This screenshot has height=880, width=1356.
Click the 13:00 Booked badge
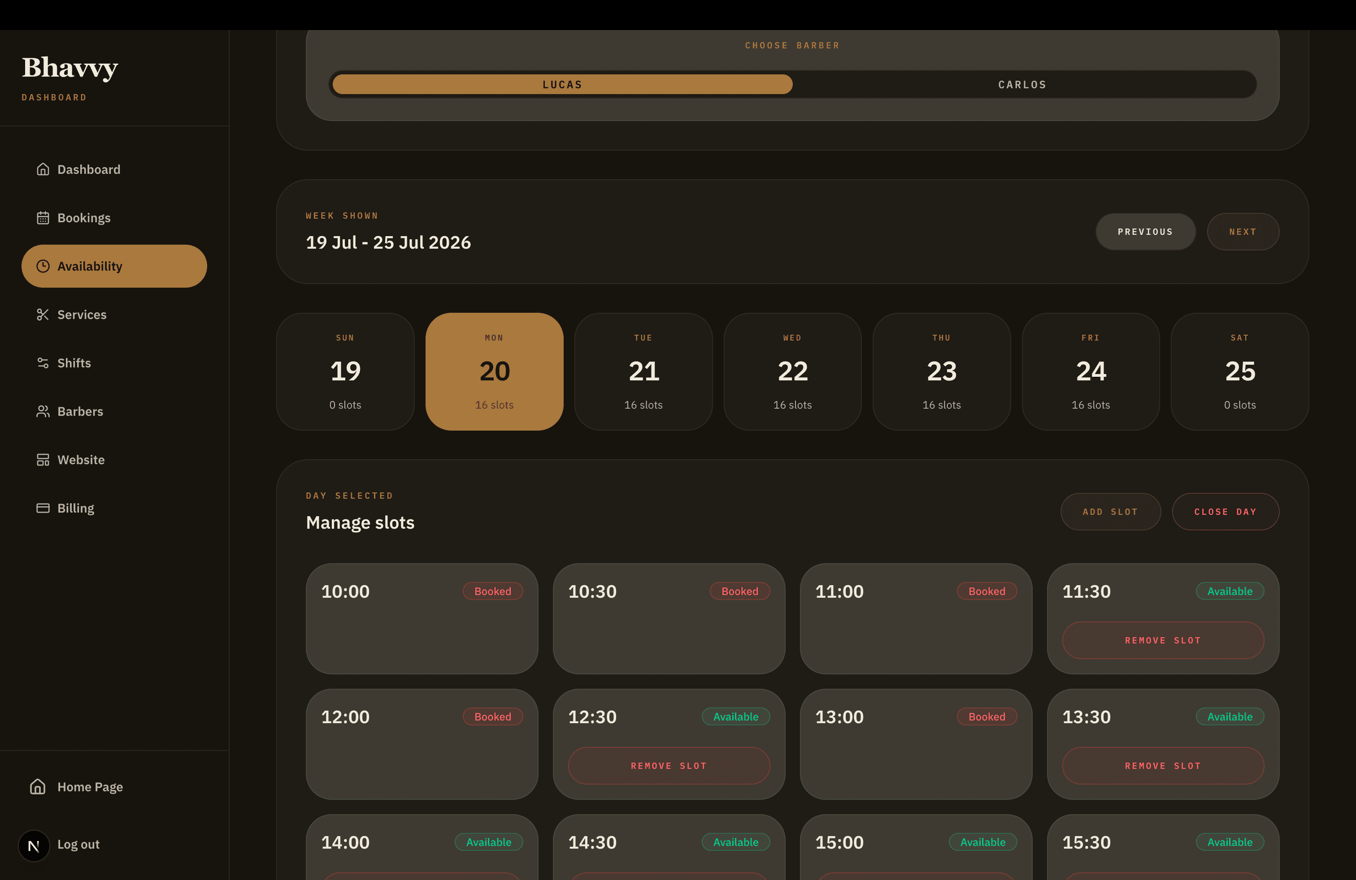point(987,716)
